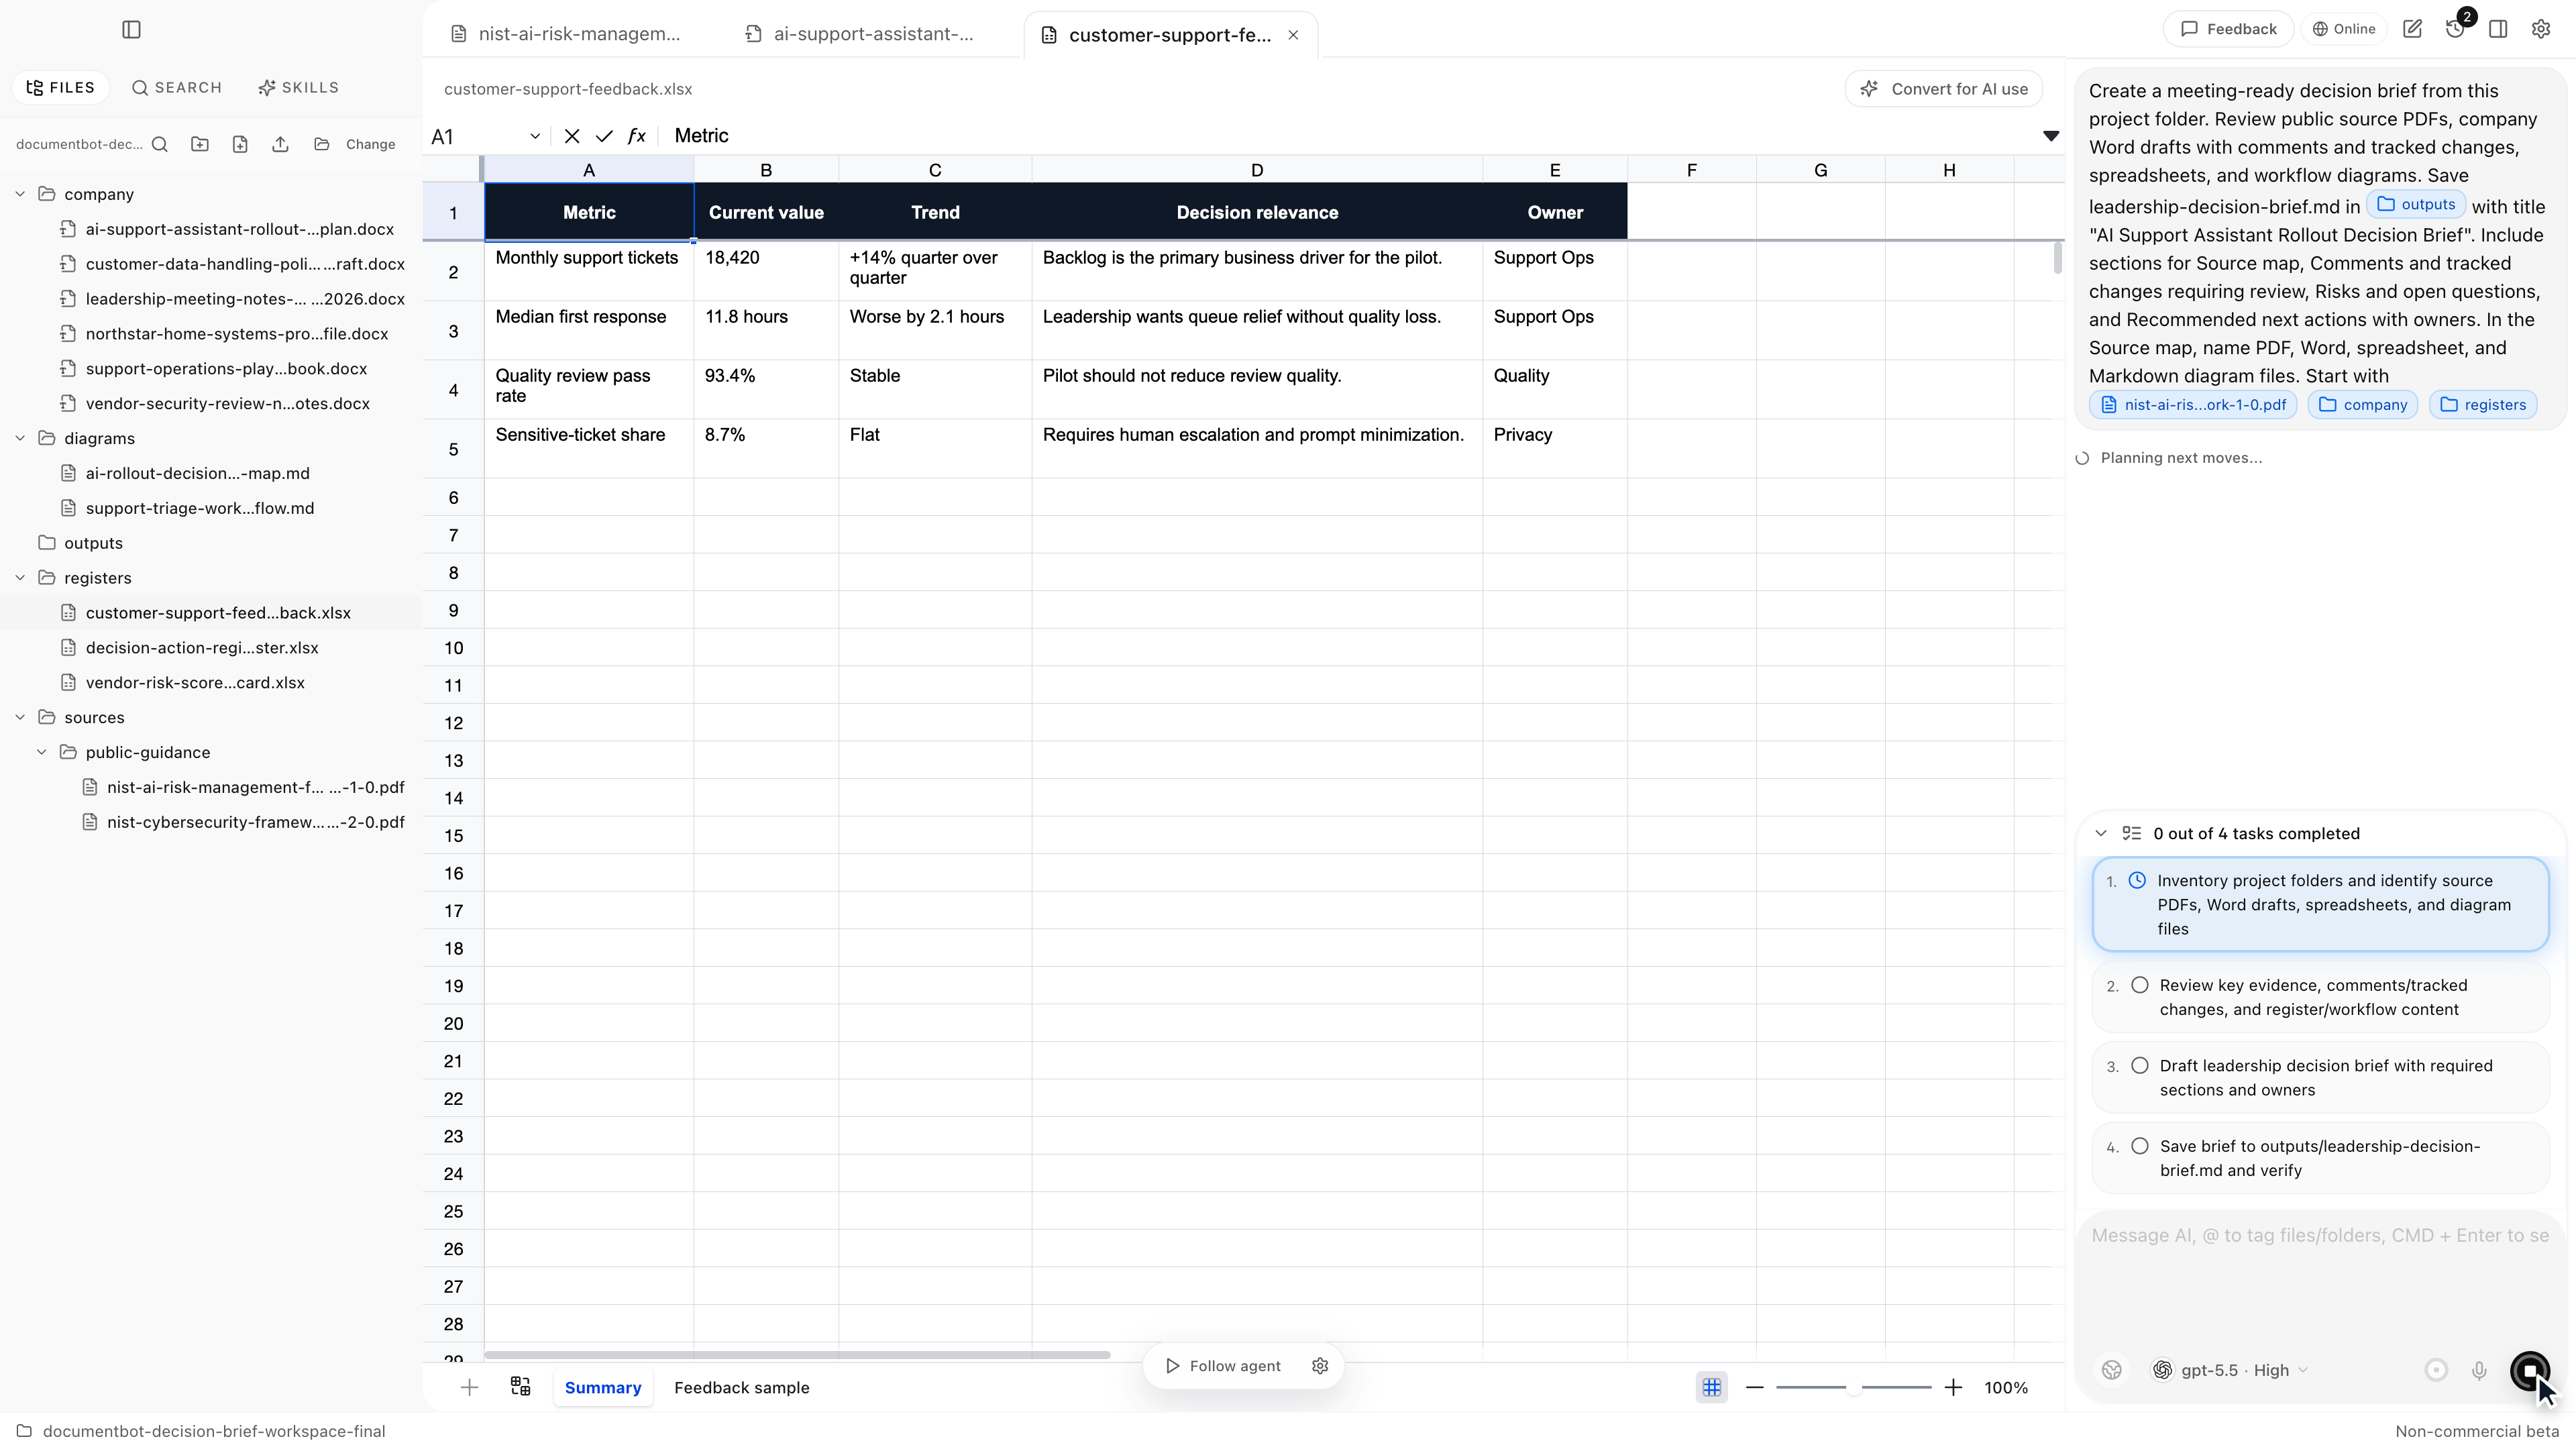Click Convert for AI use button
The height and width of the screenshot is (1449, 2576).
(1944, 89)
